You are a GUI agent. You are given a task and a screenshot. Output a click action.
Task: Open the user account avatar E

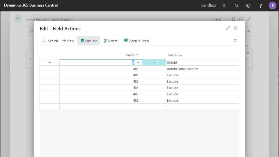(x=272, y=6)
